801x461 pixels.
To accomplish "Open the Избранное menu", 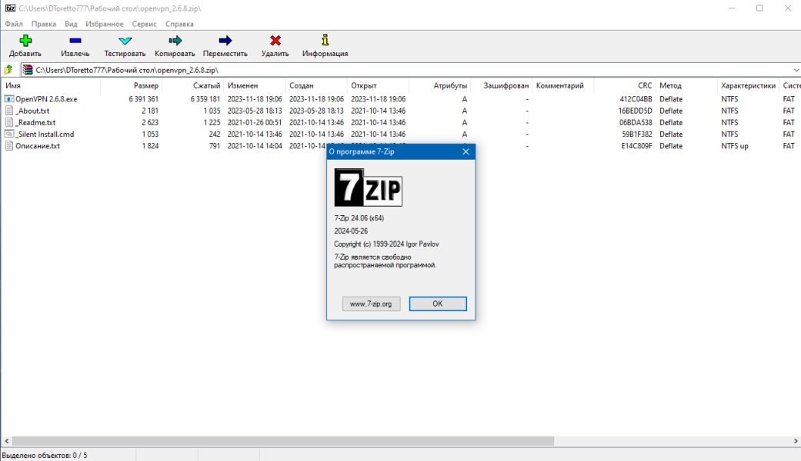I will coord(104,24).
